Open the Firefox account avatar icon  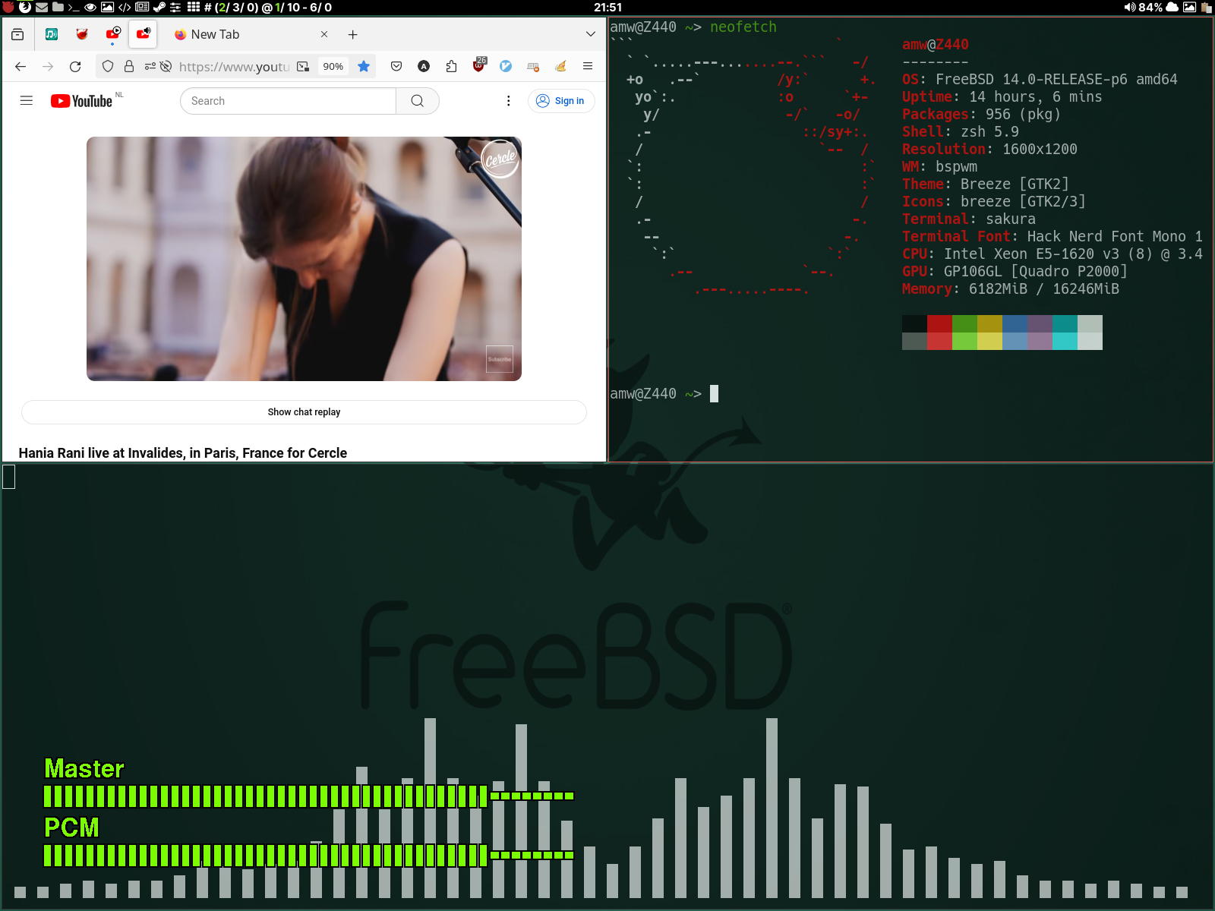pos(424,67)
